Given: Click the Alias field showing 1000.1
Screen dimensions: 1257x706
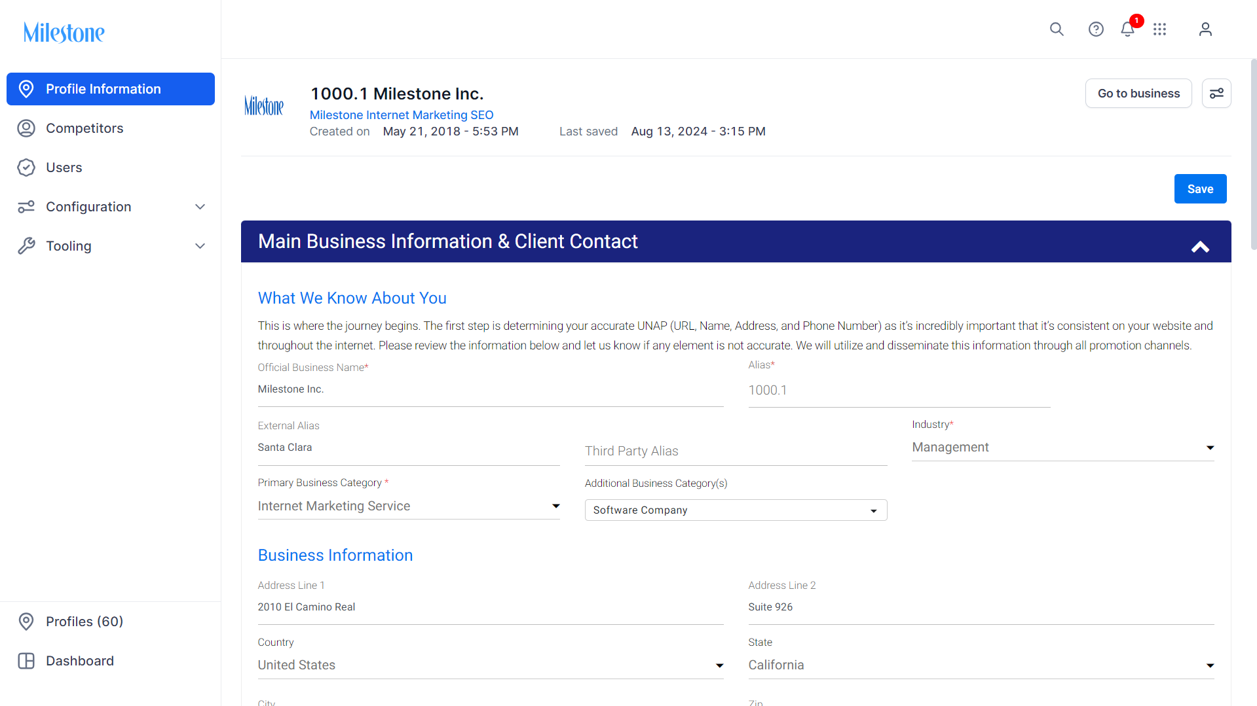Looking at the screenshot, I should coord(899,391).
